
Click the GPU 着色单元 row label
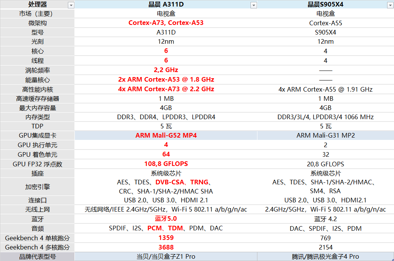(37, 154)
